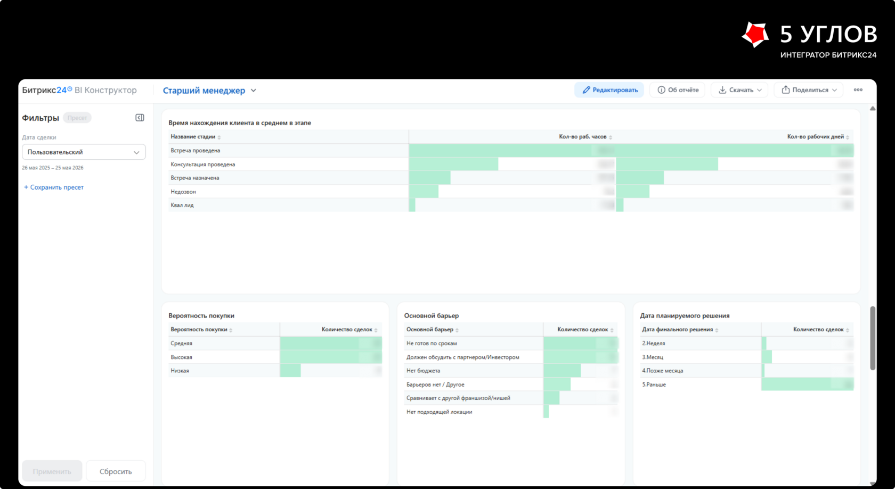Select Должен обсудить с партнером/Инвестором row
The image size is (895, 489).
click(511, 357)
